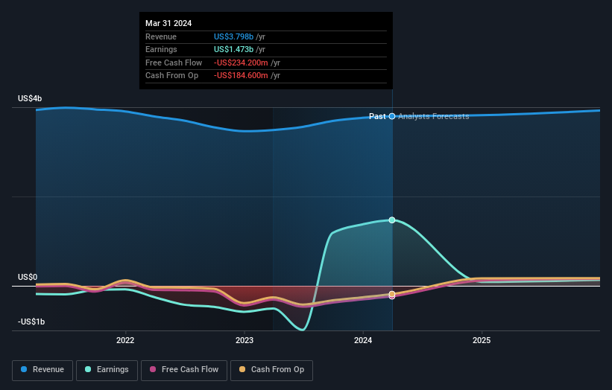Click the US$4b y-axis label
Image resolution: width=612 pixels, height=390 pixels.
pos(30,98)
